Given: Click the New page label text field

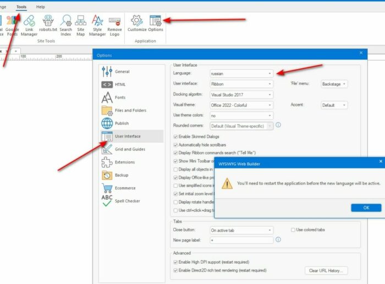Looking at the screenshot, I should (241, 240).
